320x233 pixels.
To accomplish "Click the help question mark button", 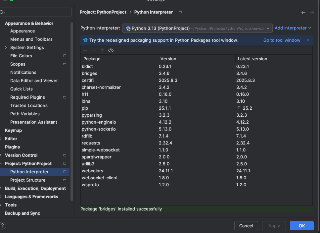I will [x=2, y=226].
